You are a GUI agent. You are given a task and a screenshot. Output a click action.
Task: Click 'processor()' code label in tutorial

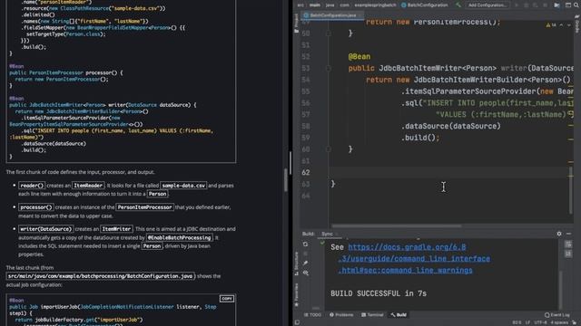pyautogui.click(x=36, y=207)
